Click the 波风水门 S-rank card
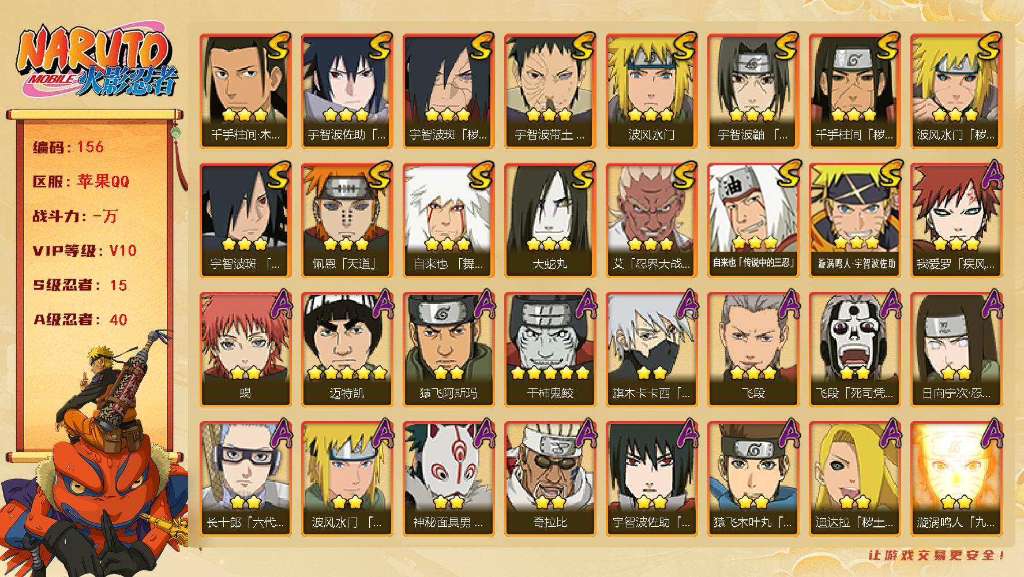Screen dimensions: 1024x577 point(651,91)
